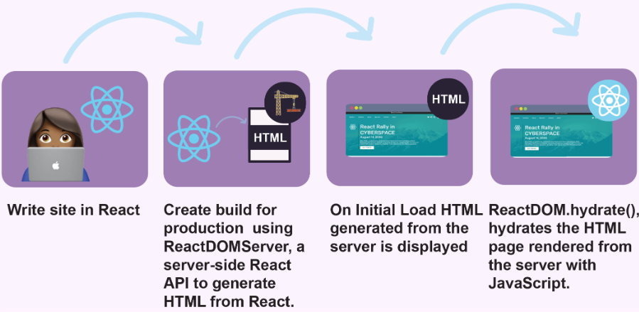Click the "server is displayed" text line
The image size is (639, 312).
click(399, 247)
